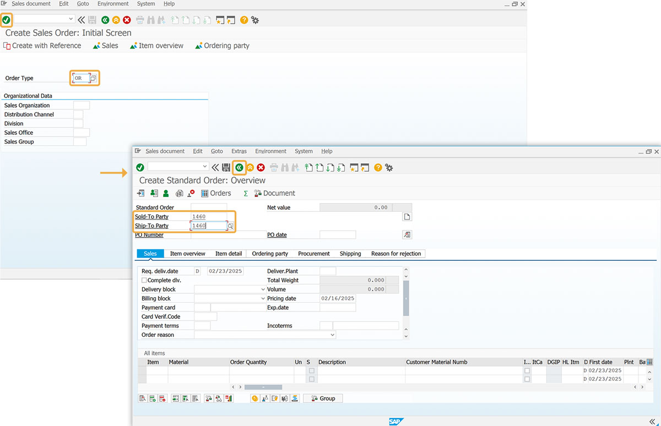
Task: Toggle S checkbox in first item row
Action: [x=312, y=371]
